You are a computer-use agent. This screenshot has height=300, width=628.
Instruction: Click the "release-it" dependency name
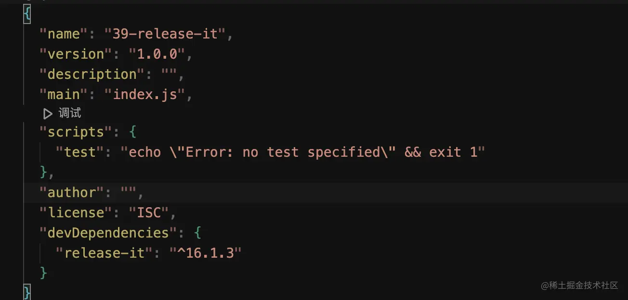click(x=105, y=253)
